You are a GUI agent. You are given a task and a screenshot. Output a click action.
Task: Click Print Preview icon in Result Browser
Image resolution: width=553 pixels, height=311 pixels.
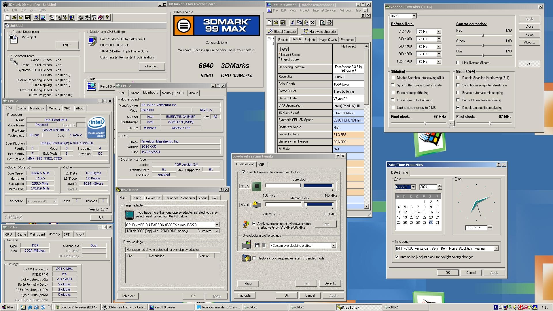[x=323, y=22]
